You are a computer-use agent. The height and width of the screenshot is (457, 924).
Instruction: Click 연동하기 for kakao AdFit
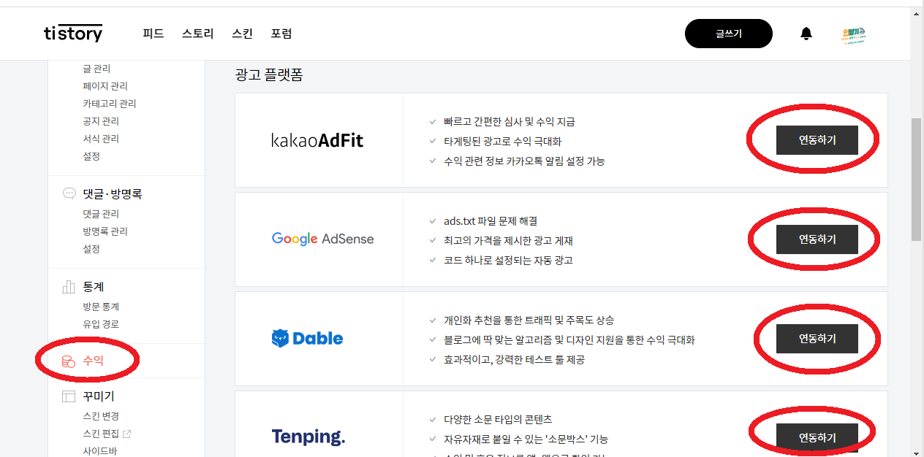817,140
